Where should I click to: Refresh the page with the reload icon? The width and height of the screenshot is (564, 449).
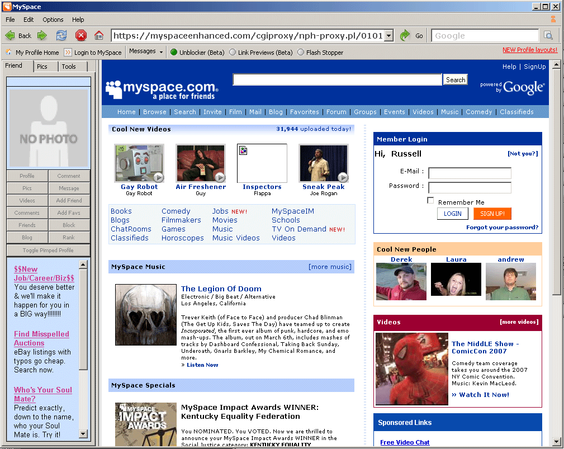click(x=61, y=36)
